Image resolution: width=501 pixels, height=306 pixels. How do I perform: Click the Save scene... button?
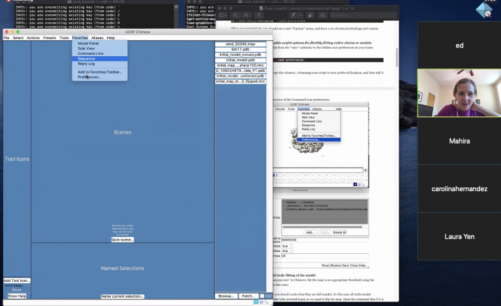[x=123, y=239]
